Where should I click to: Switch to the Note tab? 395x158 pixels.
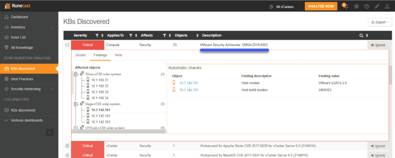click(x=118, y=55)
